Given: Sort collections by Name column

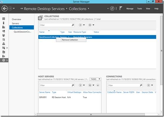Looking at the screenshot, I should (42, 32).
